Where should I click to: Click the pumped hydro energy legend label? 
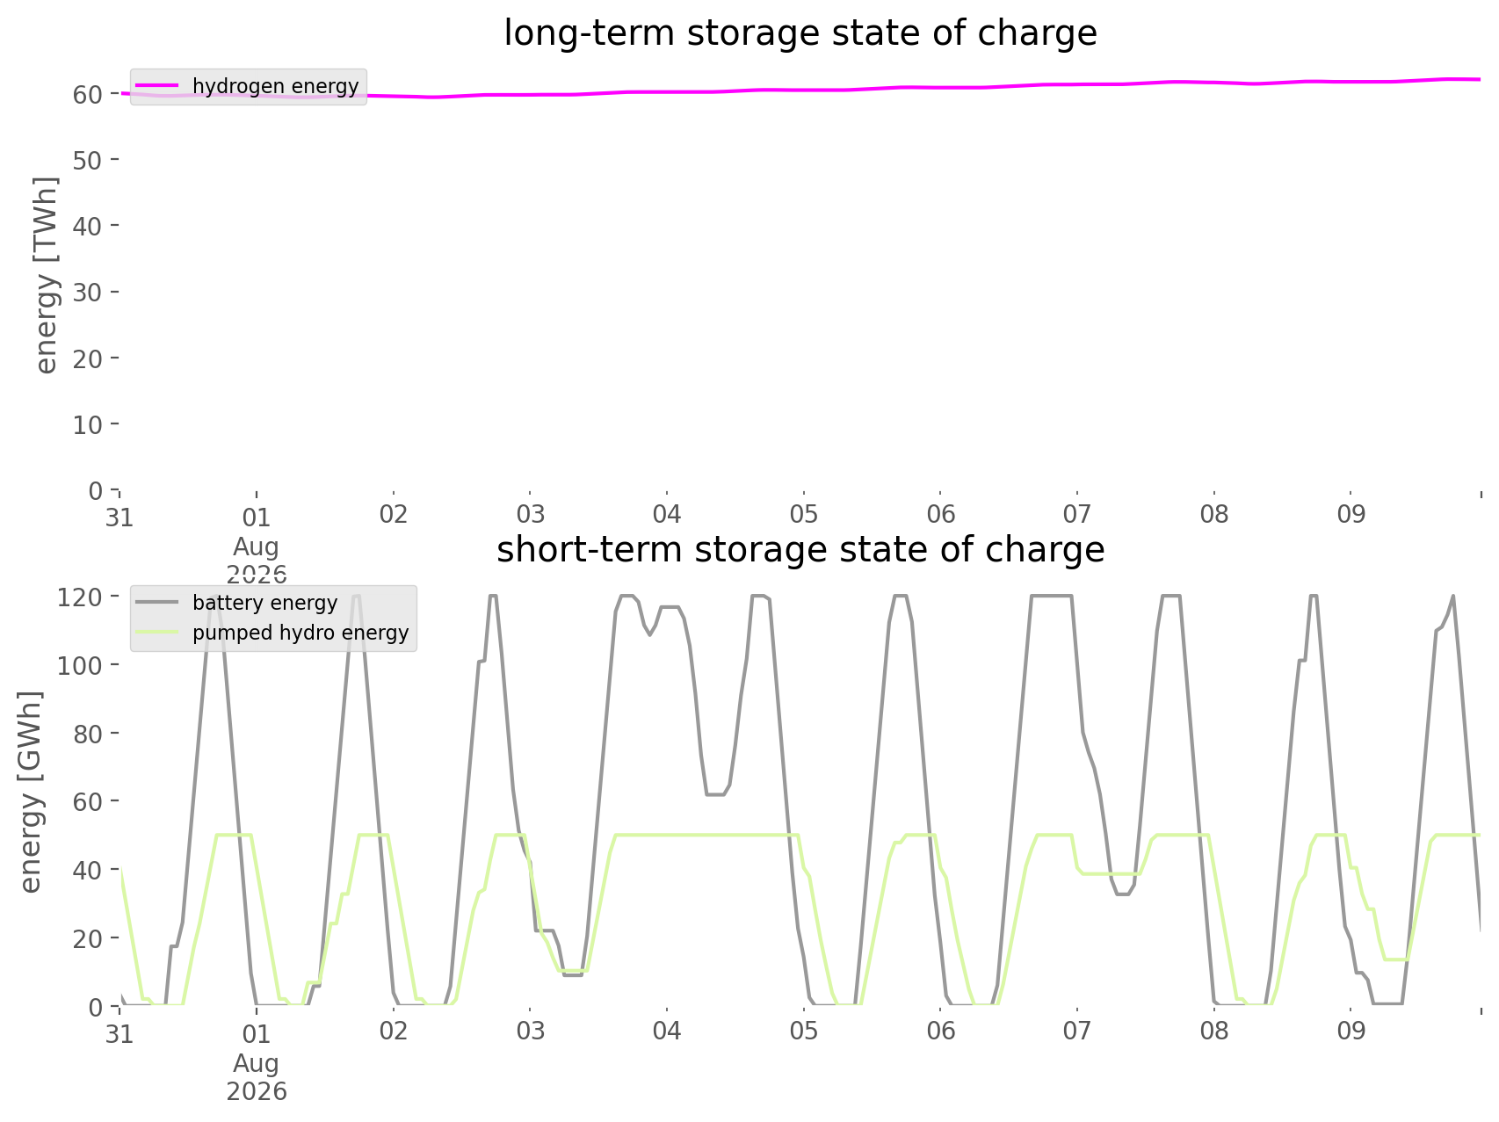[301, 633]
